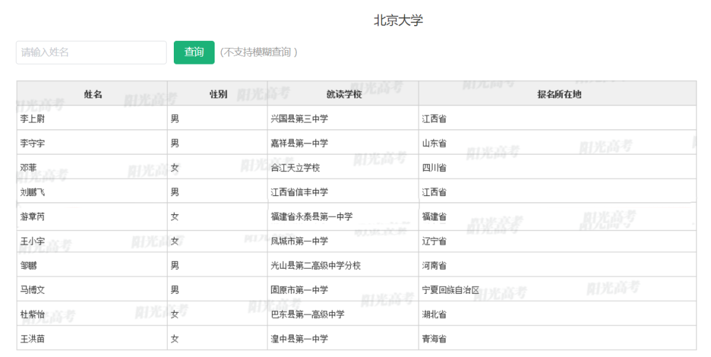Click the gender 男 for 李上尉

(174, 119)
